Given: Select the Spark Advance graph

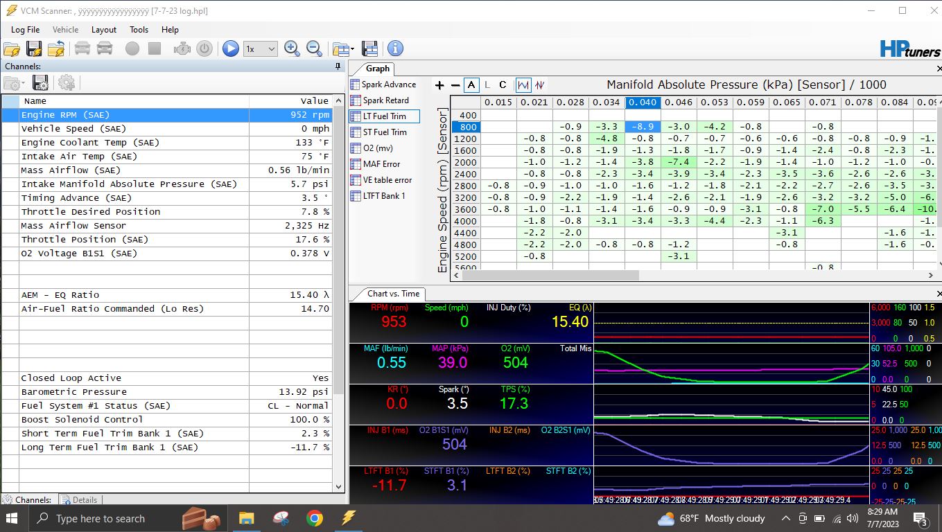Looking at the screenshot, I should pos(383,85).
